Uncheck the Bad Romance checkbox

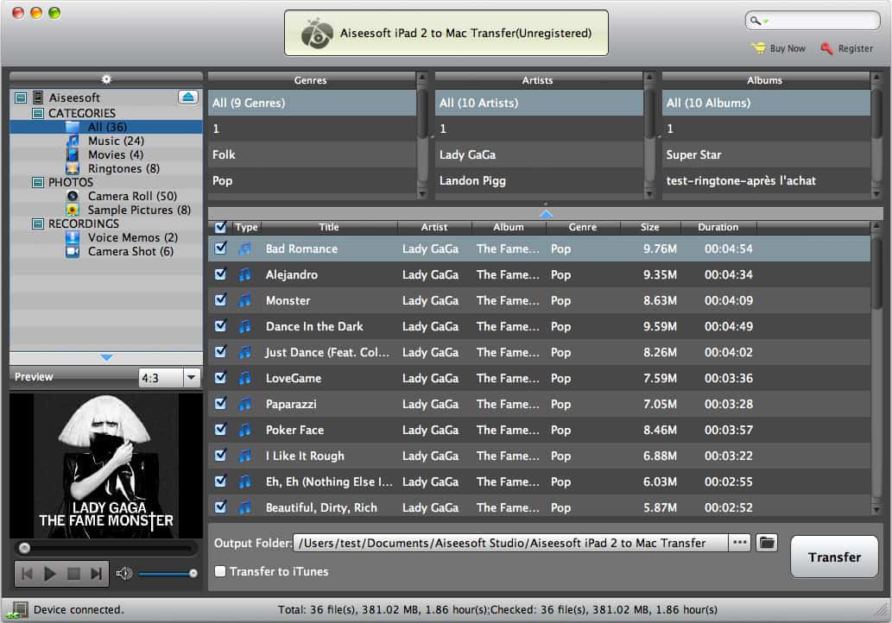pos(221,249)
